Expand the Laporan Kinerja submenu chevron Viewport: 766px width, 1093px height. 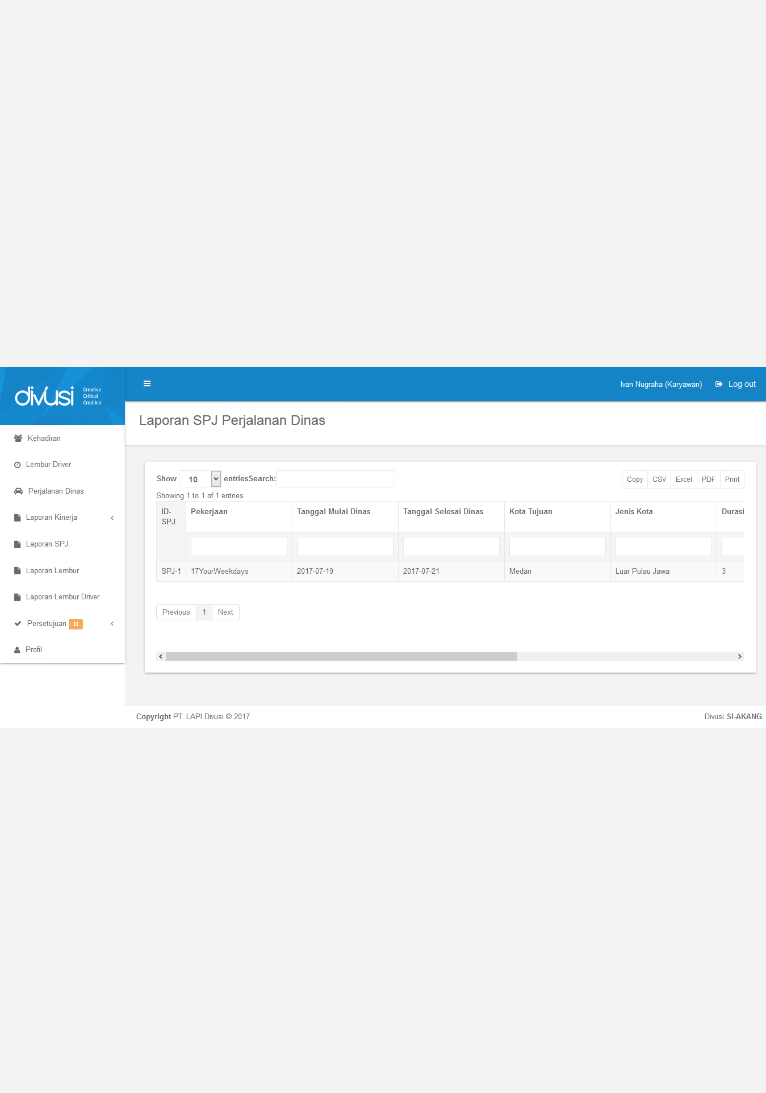(112, 518)
